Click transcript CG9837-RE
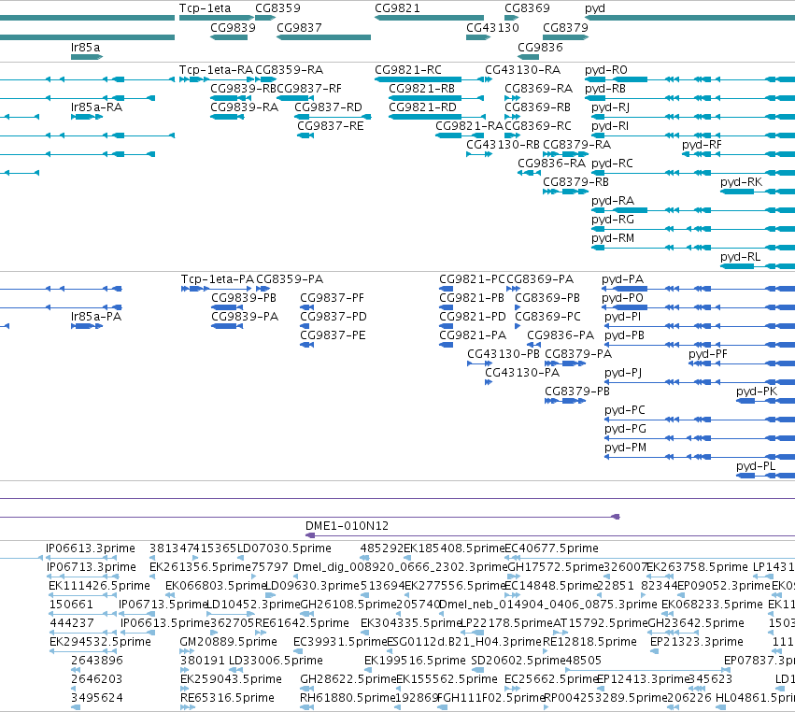This screenshot has height=712, width=795. tap(330, 126)
